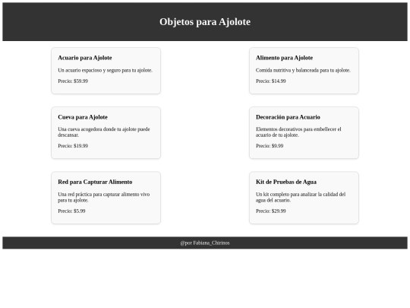This screenshot has height=308, width=410.
Task: Click description 'Elementos decorativos para embellecer'
Action: 298,132
